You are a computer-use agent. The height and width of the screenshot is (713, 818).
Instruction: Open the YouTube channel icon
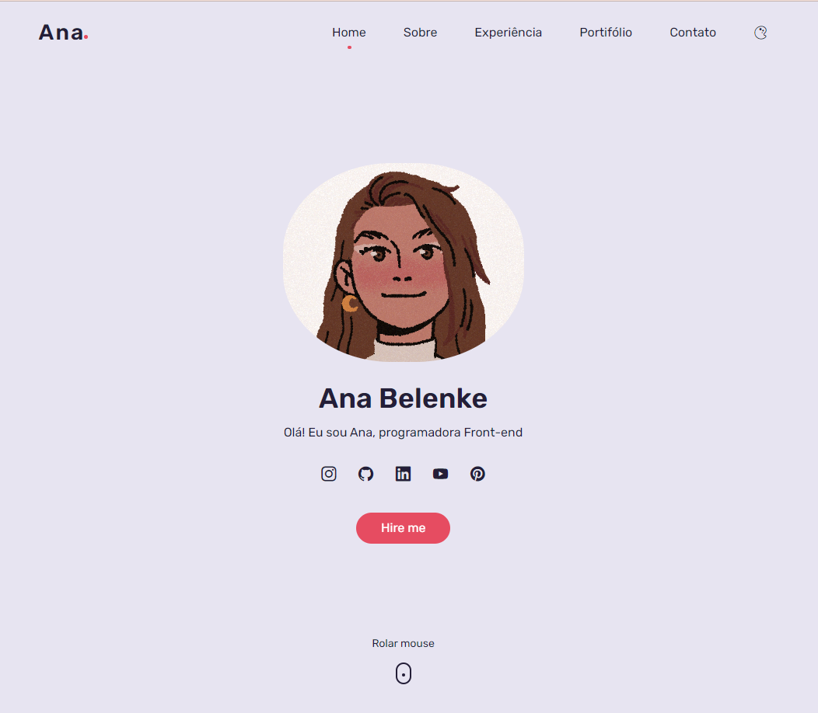[x=440, y=474]
